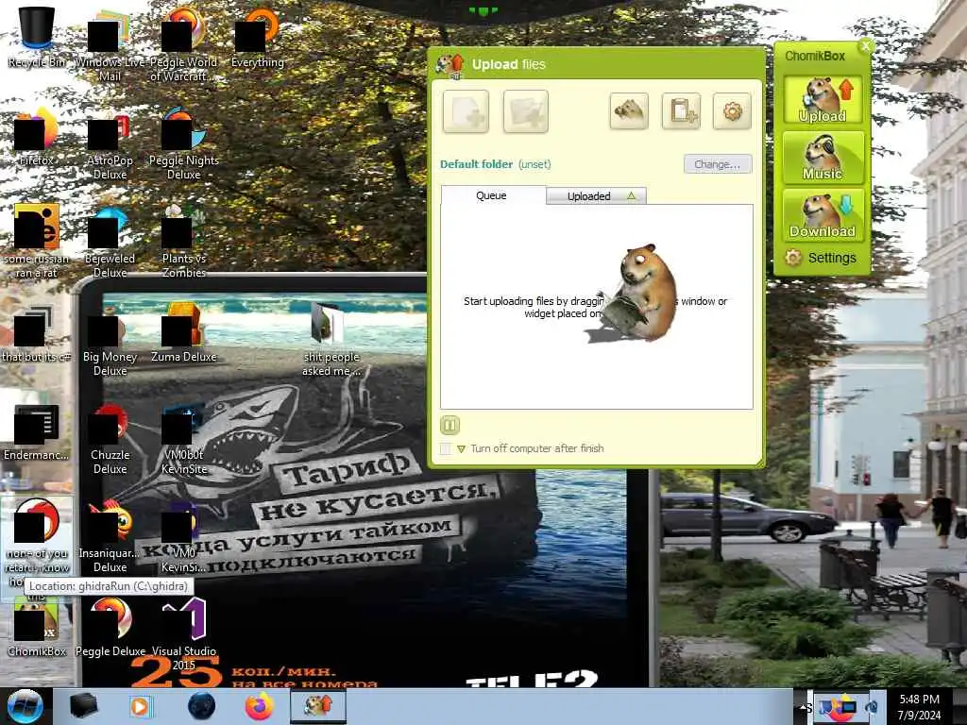The width and height of the screenshot is (967, 725).
Task: Click the Change... default folder button
Action: pyautogui.click(x=718, y=164)
